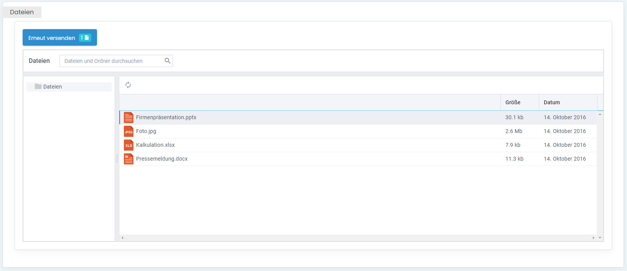Select the Firmenpräsentation.pptx file name
The height and width of the screenshot is (271, 627).
tap(166, 117)
